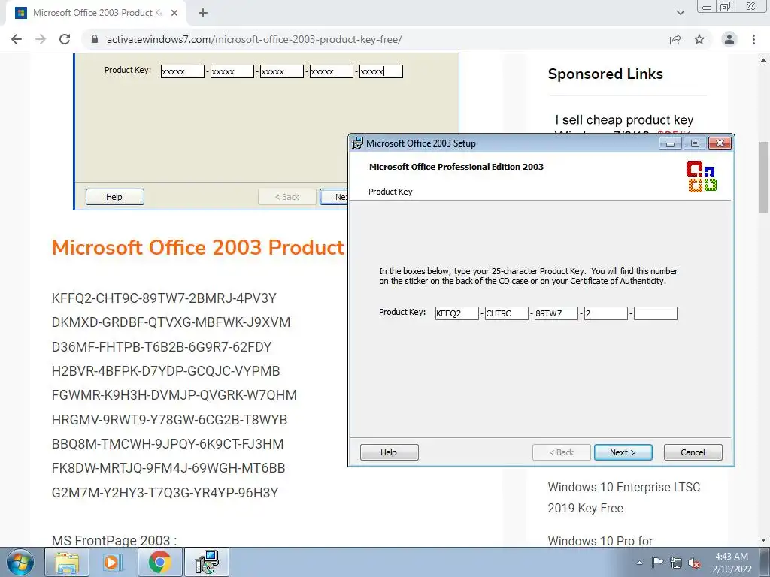The height and width of the screenshot is (577, 770).
Task: Launch Windows Media Player from the taskbar
Action: (x=113, y=562)
